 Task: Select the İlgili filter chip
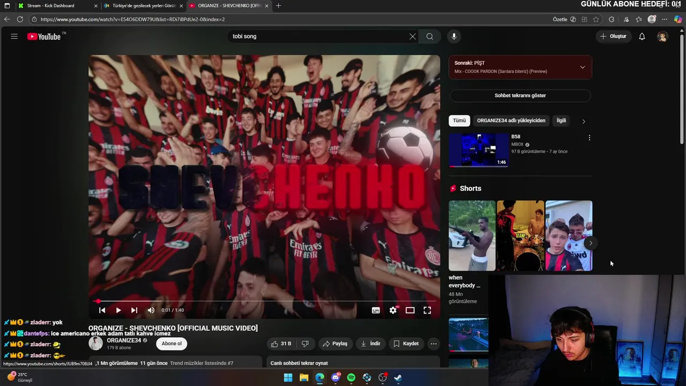[561, 121]
